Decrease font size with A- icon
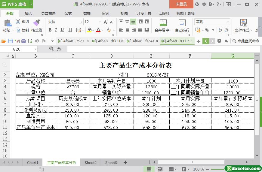 (x=112, y=22)
